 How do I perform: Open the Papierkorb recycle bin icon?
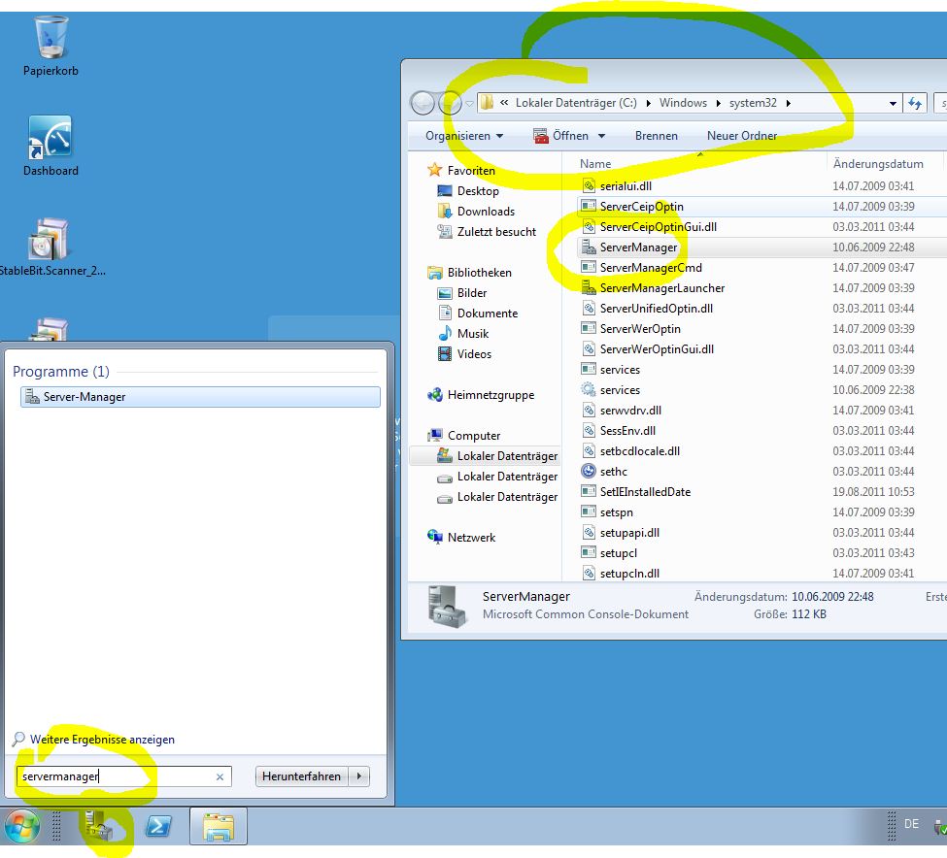51,47
